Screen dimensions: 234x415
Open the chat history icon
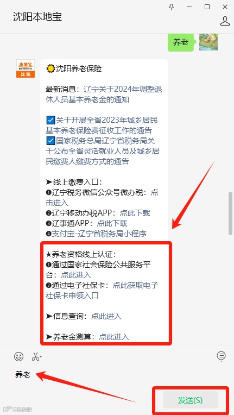click(221, 356)
